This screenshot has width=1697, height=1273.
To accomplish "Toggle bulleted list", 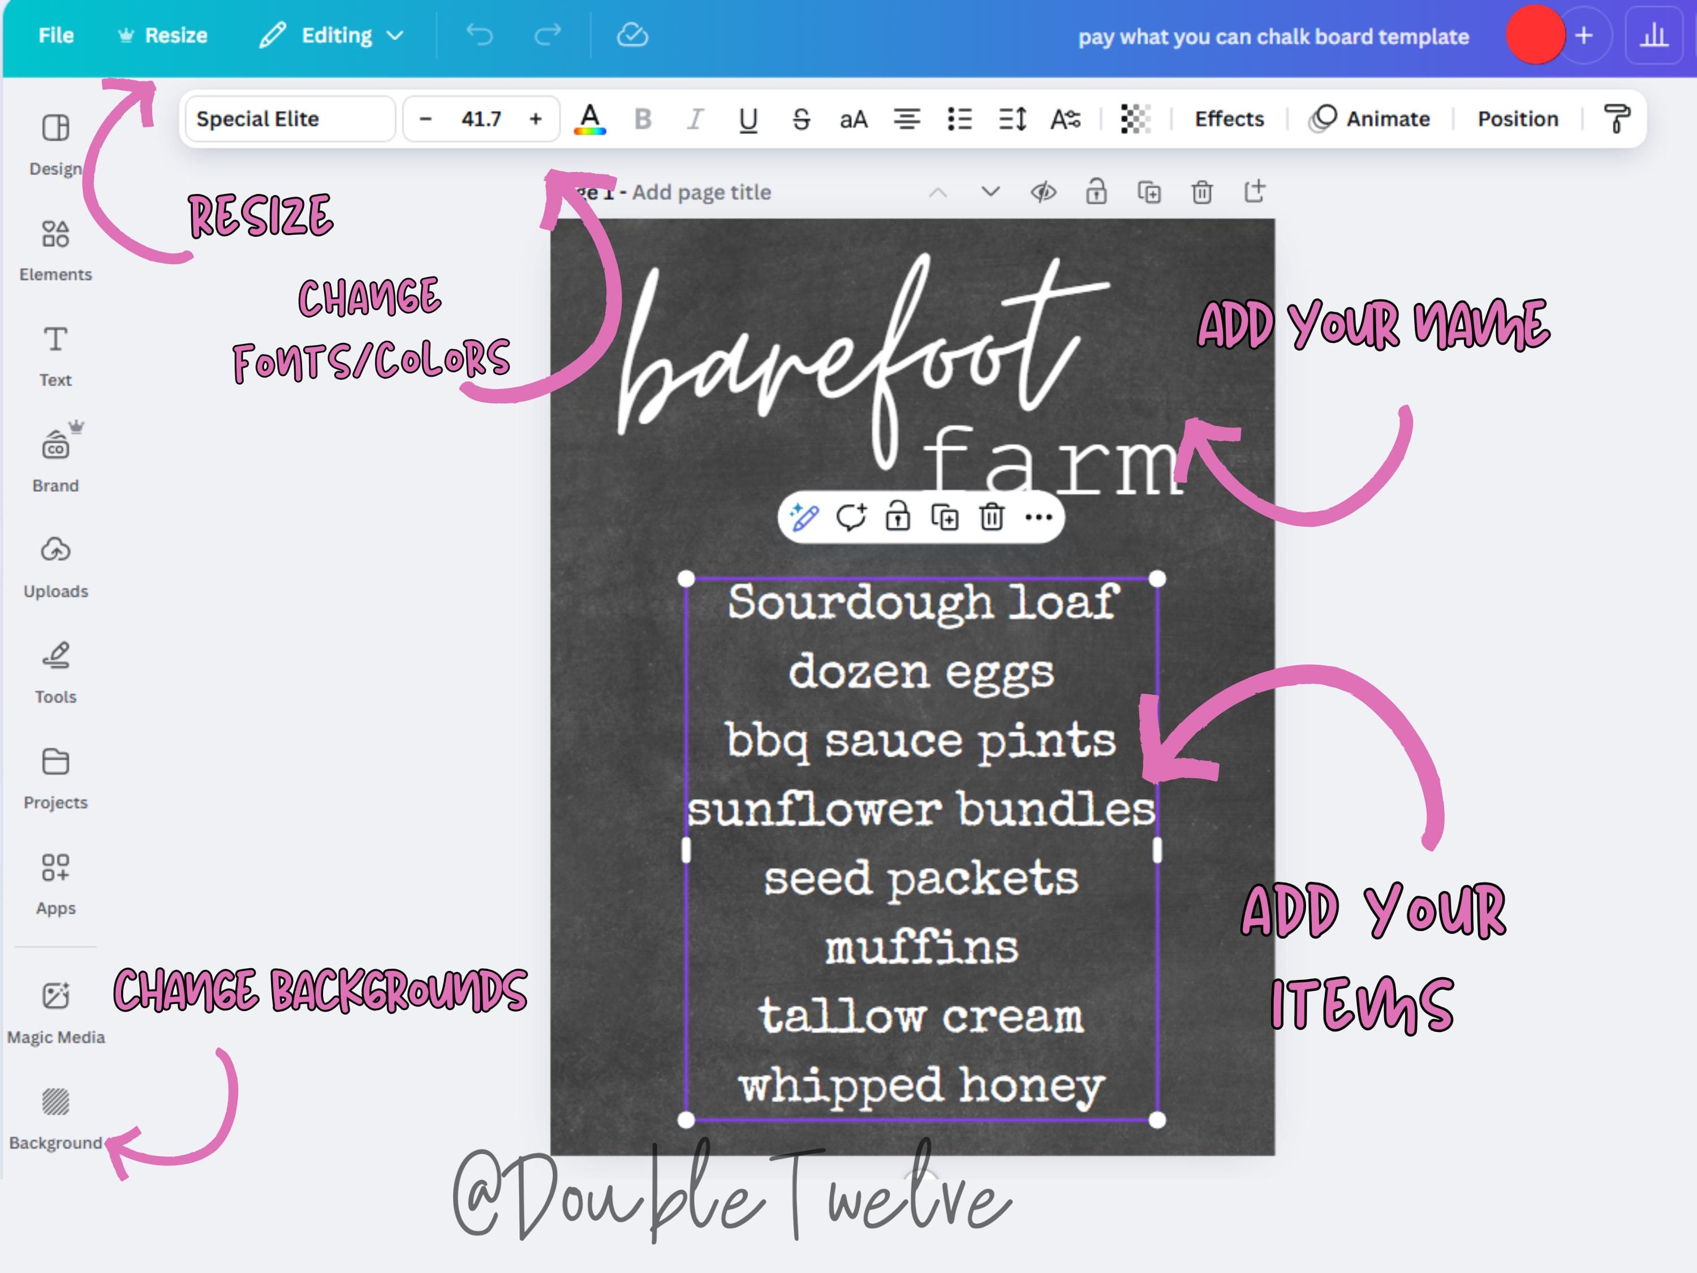I will click(960, 119).
